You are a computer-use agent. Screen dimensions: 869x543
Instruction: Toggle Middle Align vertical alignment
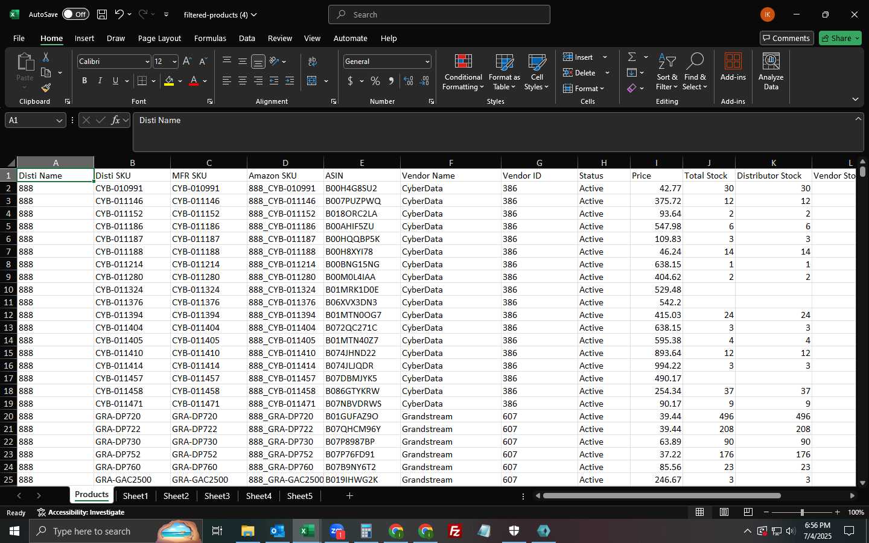(x=243, y=62)
